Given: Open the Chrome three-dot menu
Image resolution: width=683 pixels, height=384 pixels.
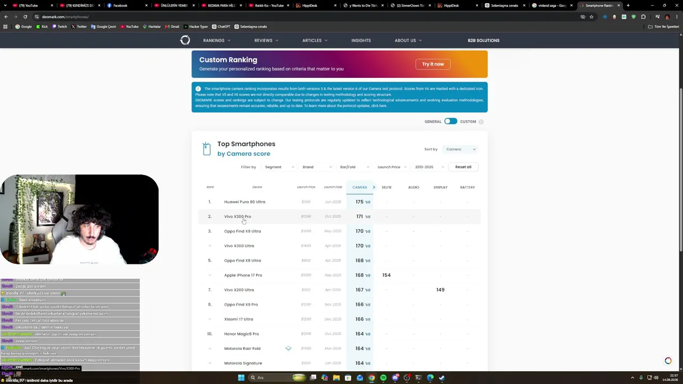Looking at the screenshot, I should point(677,17).
